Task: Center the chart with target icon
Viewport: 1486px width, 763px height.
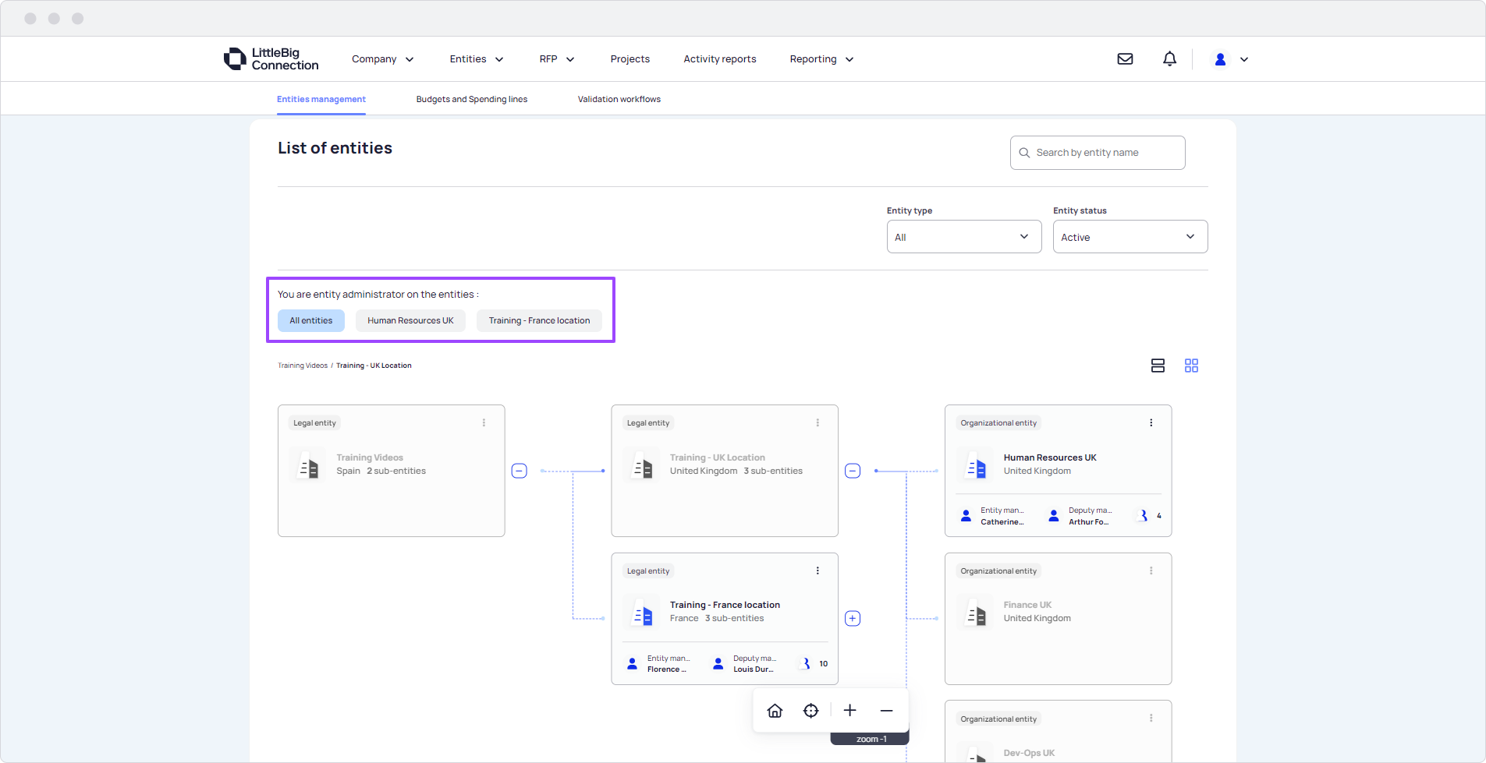Action: click(811, 710)
